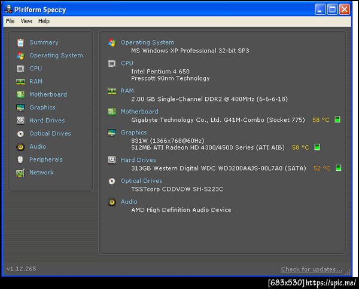Click '831W (1366x768@60Hz)' monitor text
Screen dimensions: 359x289
(168, 141)
